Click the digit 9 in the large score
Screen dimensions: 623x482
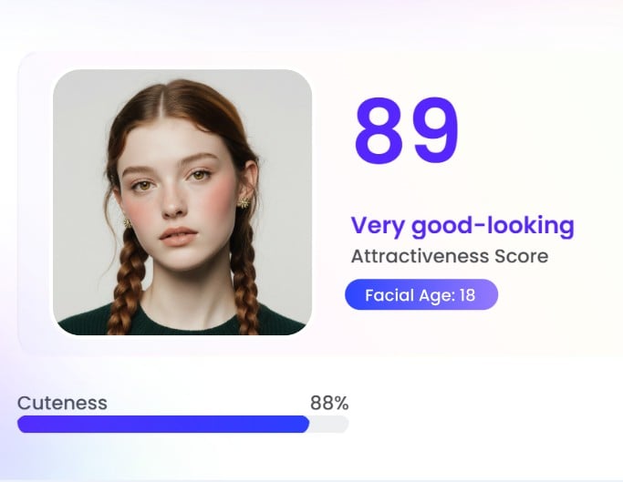[431, 129]
